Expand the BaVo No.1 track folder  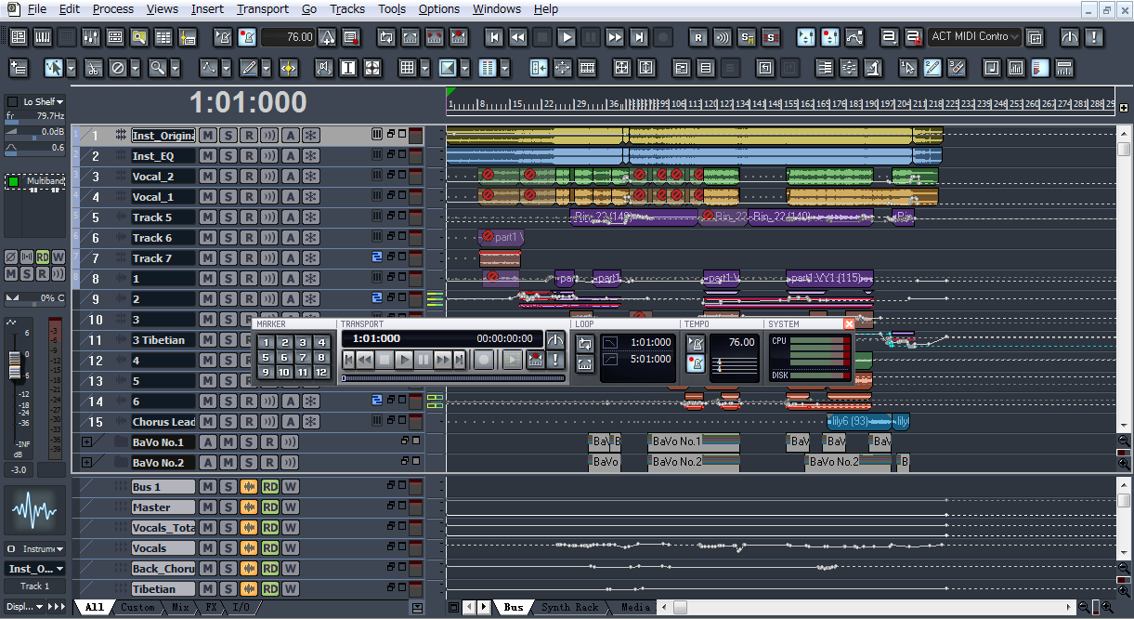(87, 442)
